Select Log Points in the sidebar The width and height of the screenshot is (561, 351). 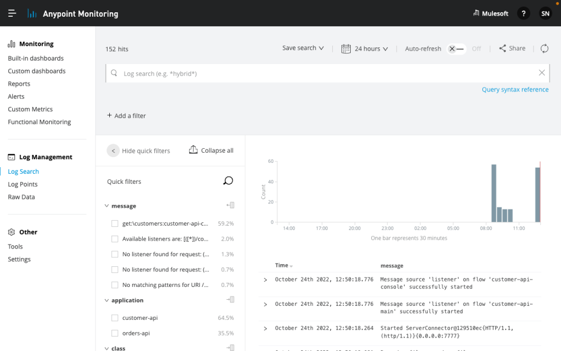pyautogui.click(x=22, y=184)
